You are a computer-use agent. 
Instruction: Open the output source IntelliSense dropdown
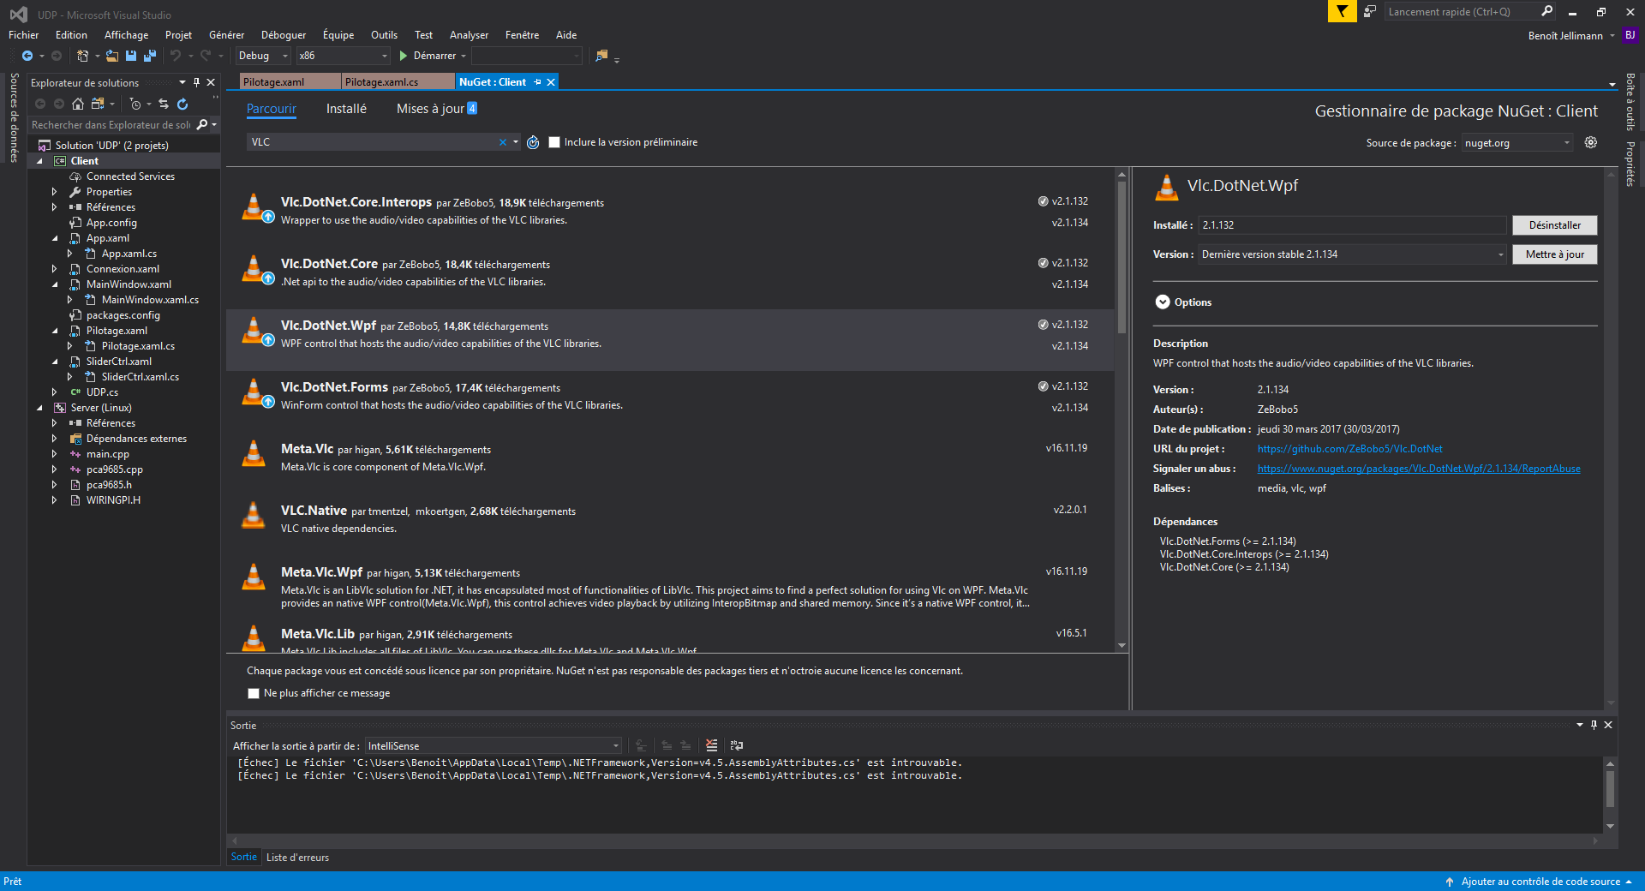[493, 746]
